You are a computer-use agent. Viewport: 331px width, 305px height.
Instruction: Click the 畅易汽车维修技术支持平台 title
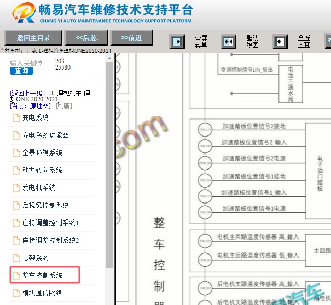click(x=116, y=10)
